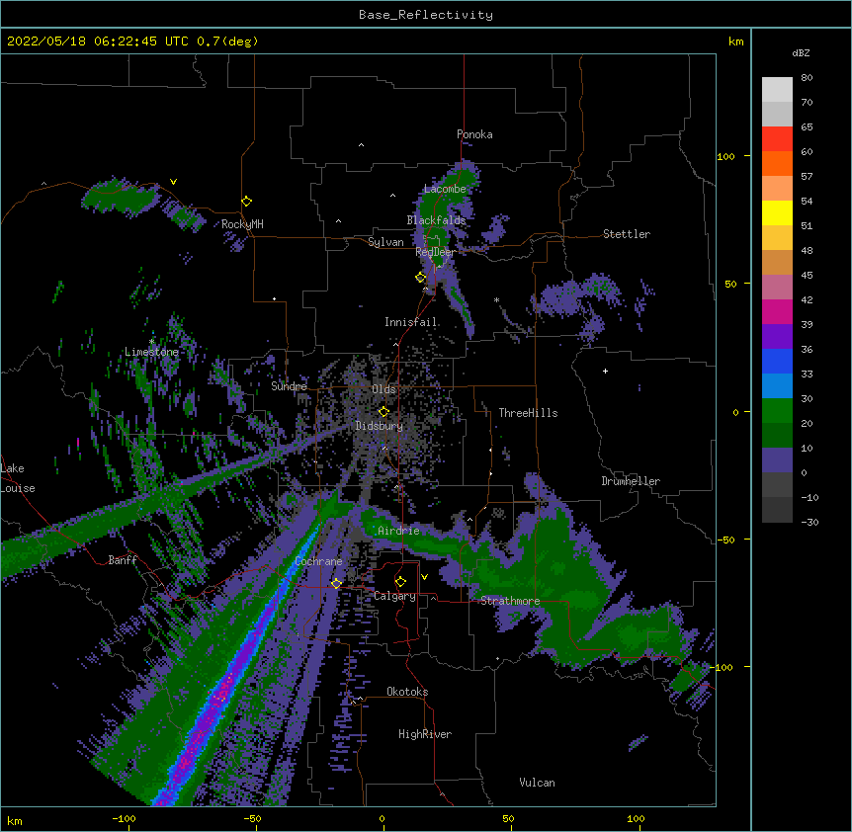
Task: Click the Lacombe label
Action: [x=445, y=189]
